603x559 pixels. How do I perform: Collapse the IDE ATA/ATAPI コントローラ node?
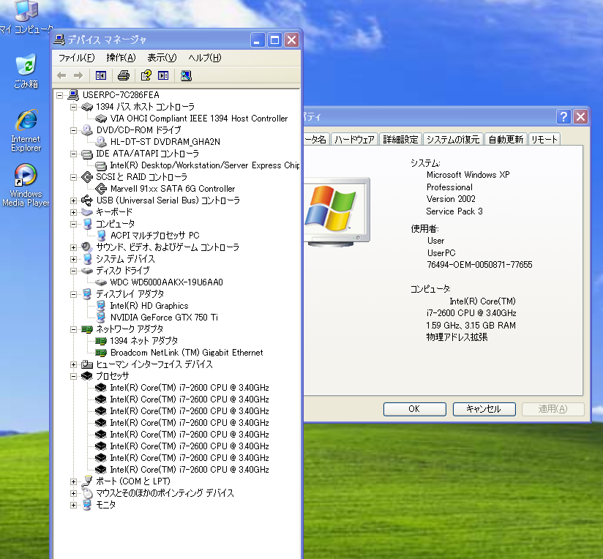pos(73,154)
